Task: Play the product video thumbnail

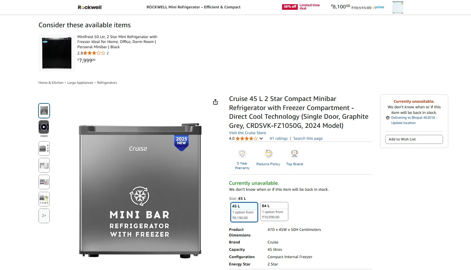Action: [x=44, y=127]
